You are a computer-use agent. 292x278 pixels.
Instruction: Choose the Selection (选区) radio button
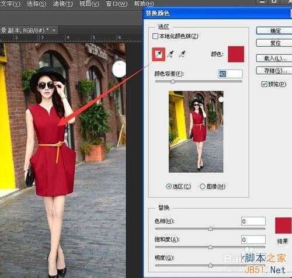[169, 186]
